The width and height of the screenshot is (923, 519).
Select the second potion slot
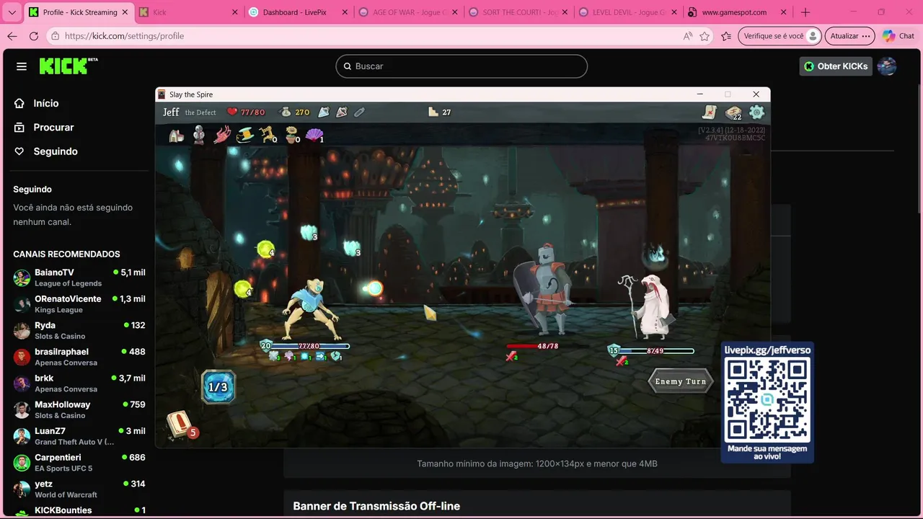tap(342, 112)
